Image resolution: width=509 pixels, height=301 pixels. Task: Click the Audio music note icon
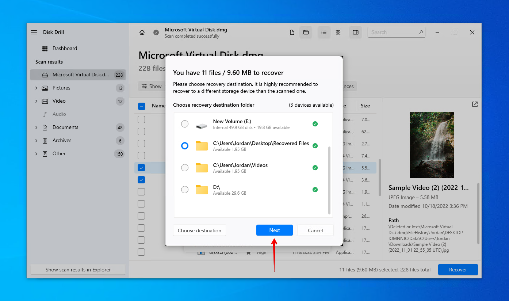pos(45,114)
